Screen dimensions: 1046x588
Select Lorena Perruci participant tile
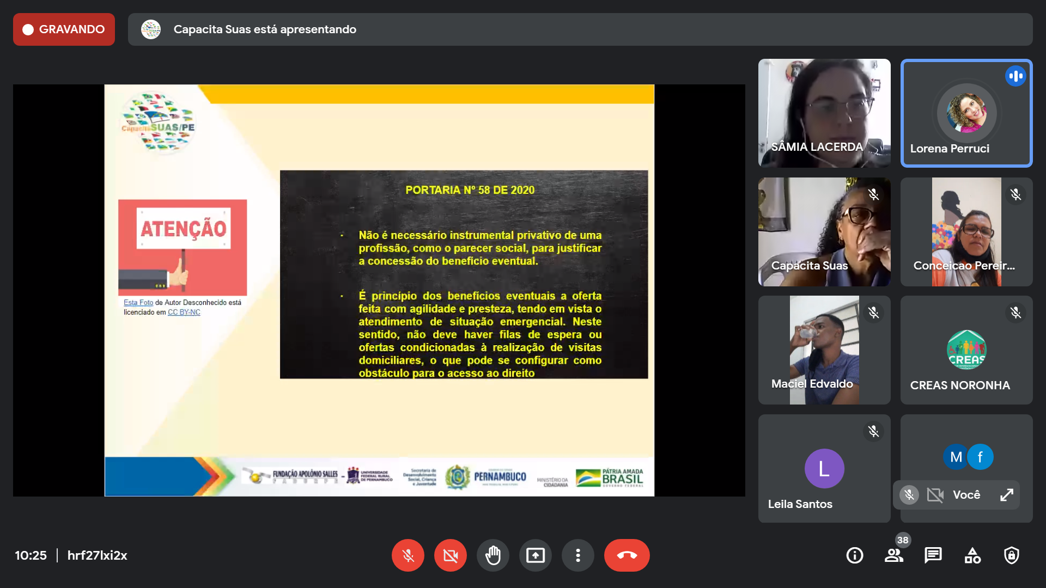pos(966,113)
